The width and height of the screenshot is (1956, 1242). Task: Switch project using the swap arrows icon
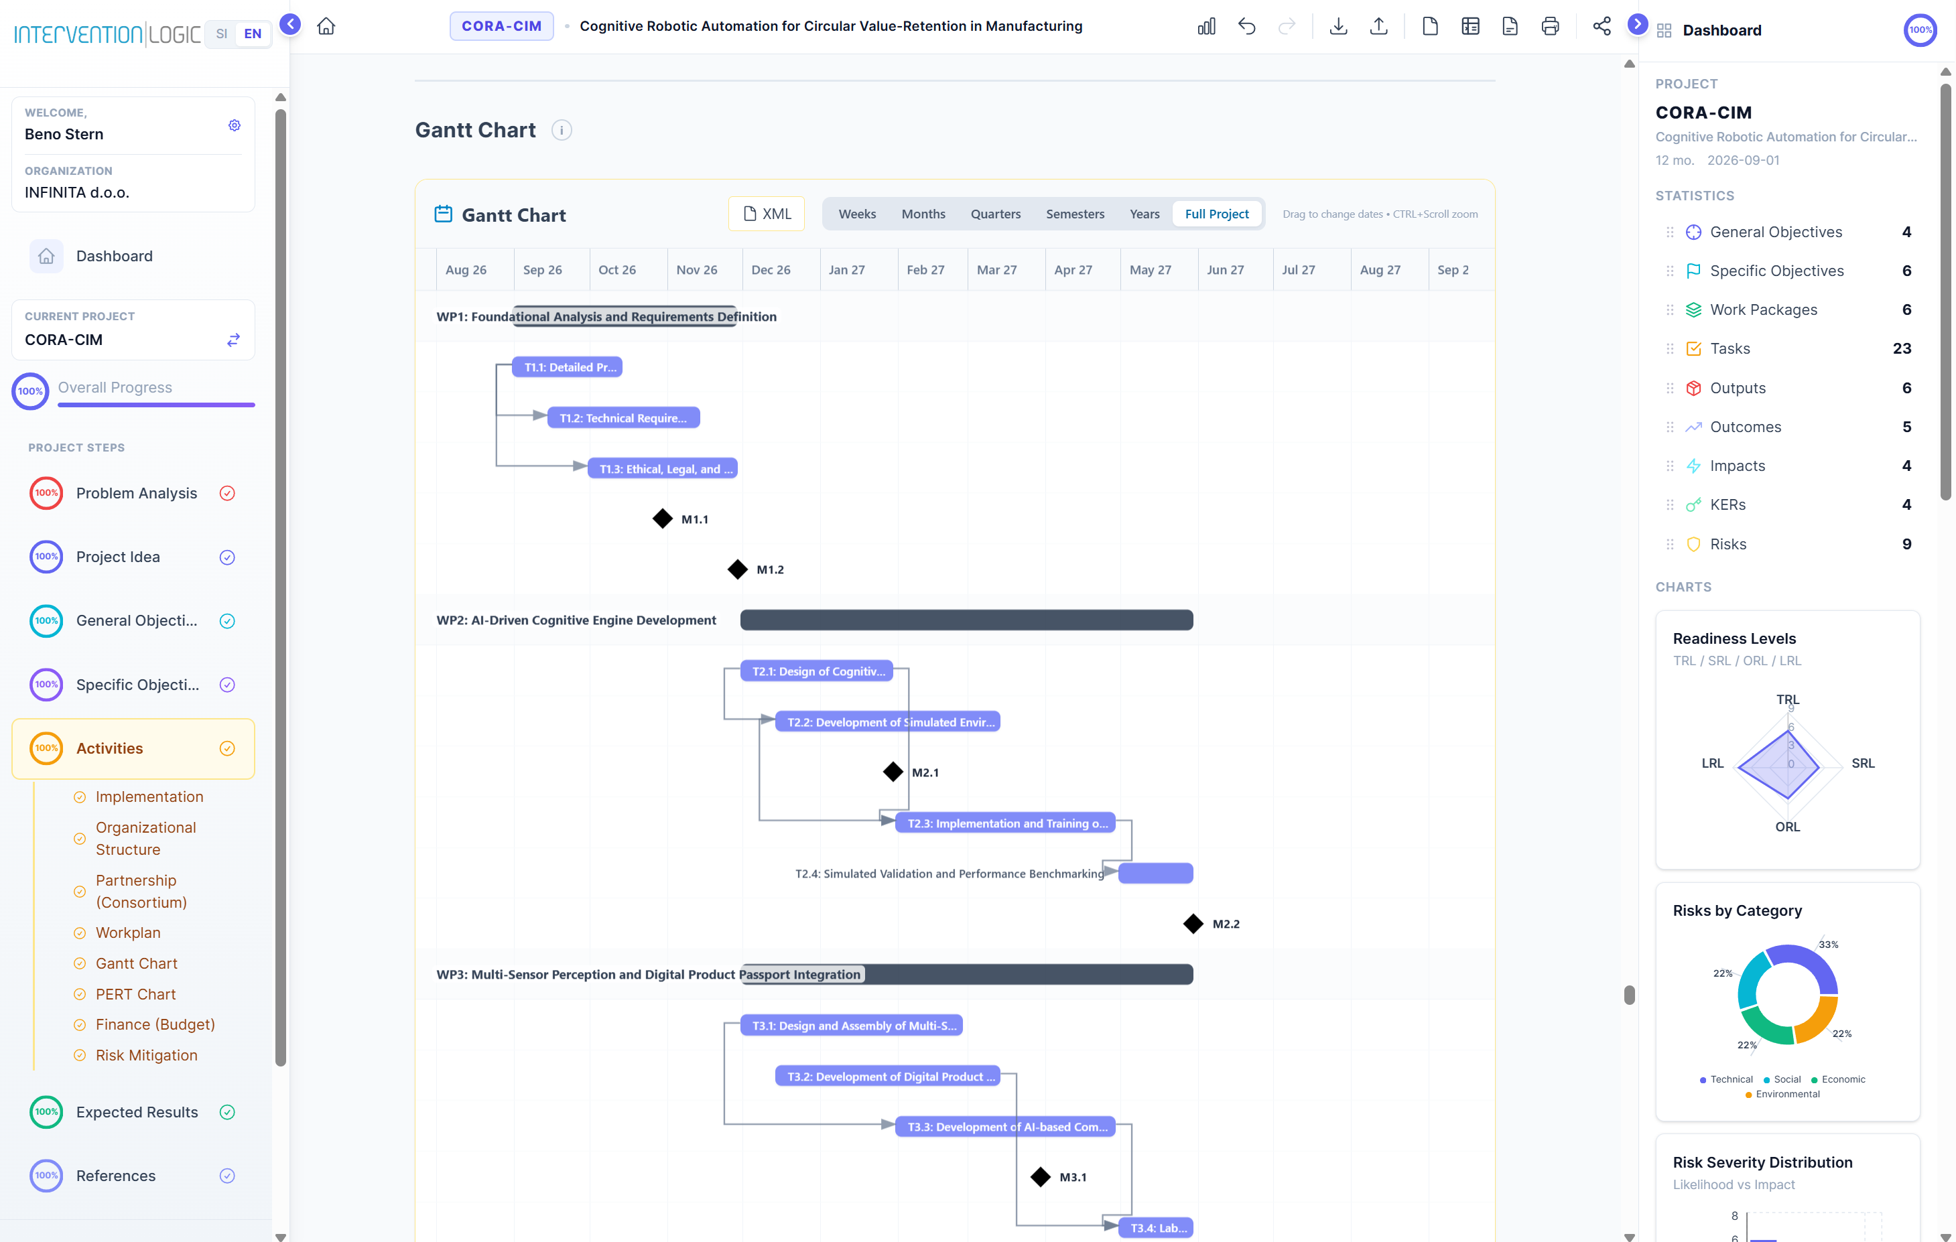click(233, 340)
